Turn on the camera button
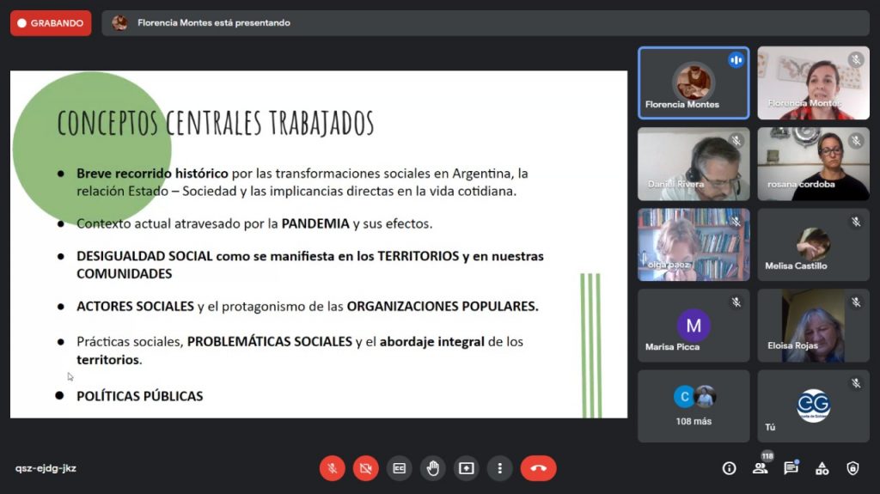Image resolution: width=880 pixels, height=494 pixels. click(x=365, y=468)
